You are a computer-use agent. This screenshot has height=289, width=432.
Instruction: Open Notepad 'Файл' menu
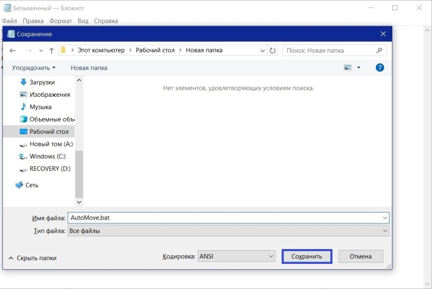[x=9, y=21]
